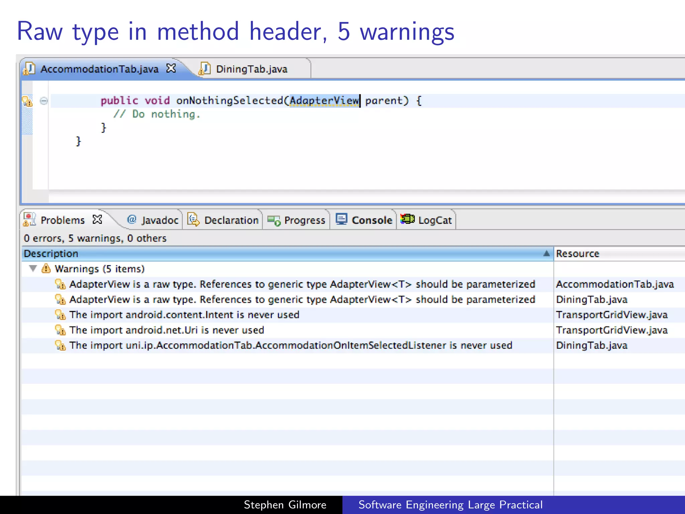Click AccommodationTab.java in Resource column
Screen dimensions: 685x514
point(615,284)
